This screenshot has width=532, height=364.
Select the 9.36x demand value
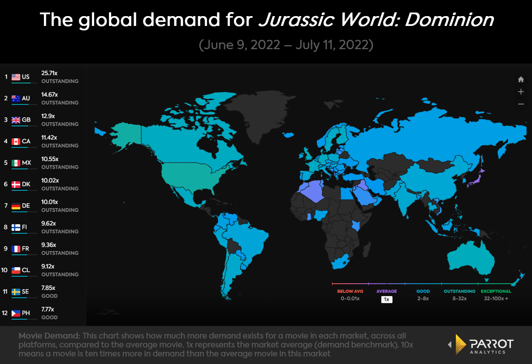[48, 245]
